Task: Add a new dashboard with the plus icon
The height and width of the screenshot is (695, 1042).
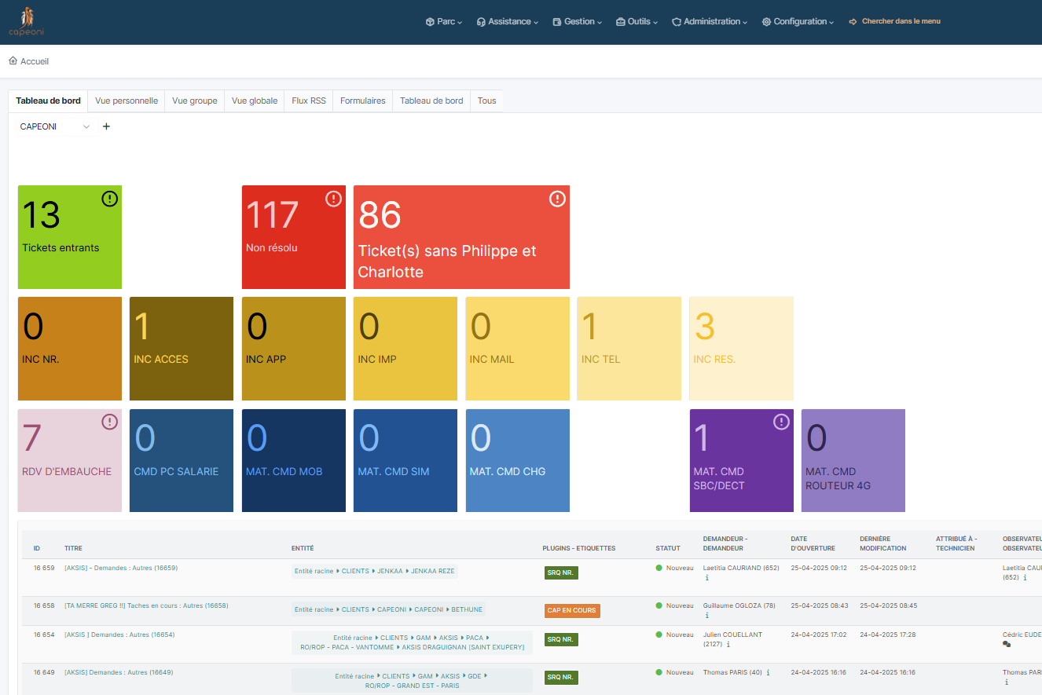Action: tap(107, 126)
